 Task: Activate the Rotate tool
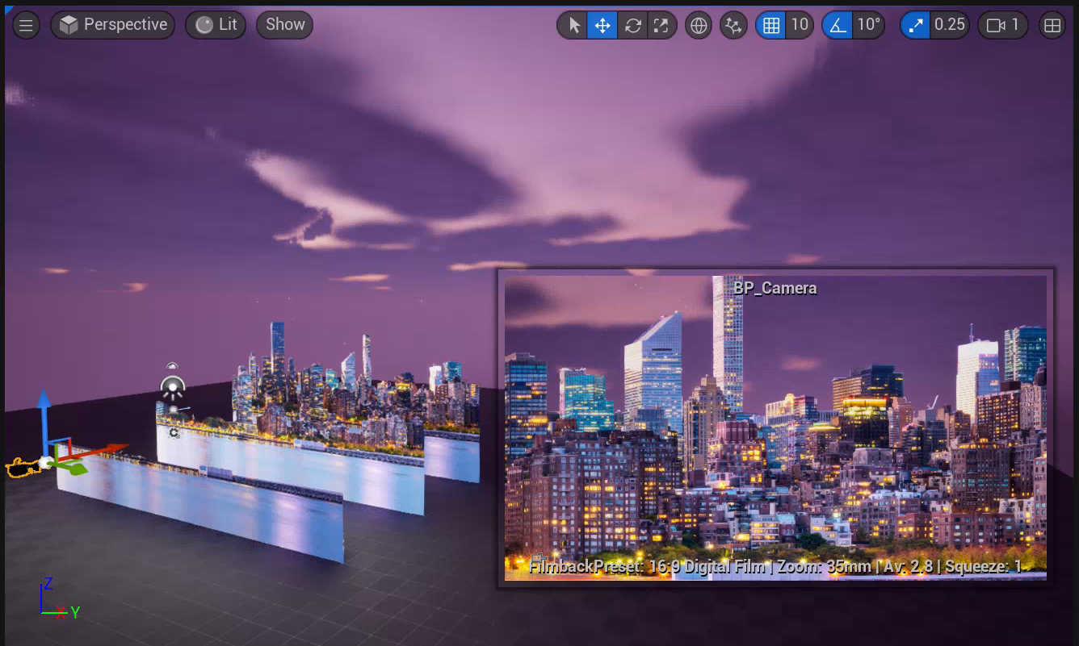(x=632, y=26)
